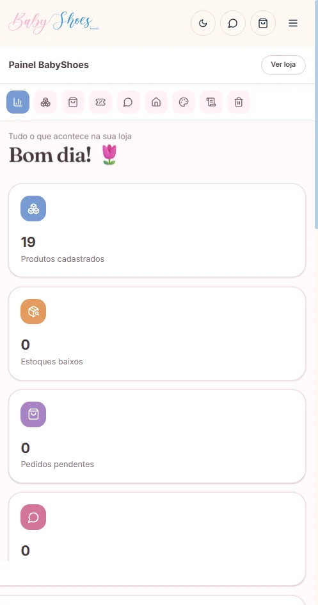
Task: Click the Baby Shoes logo
Action: pos(54,22)
